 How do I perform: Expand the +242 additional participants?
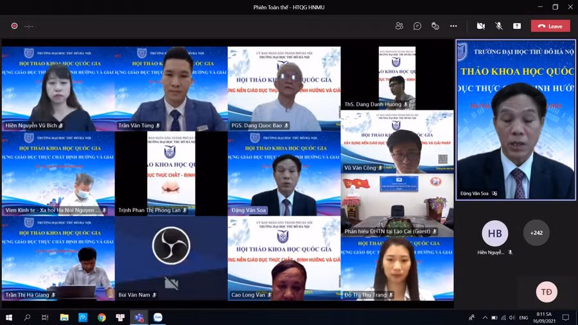coord(536,233)
